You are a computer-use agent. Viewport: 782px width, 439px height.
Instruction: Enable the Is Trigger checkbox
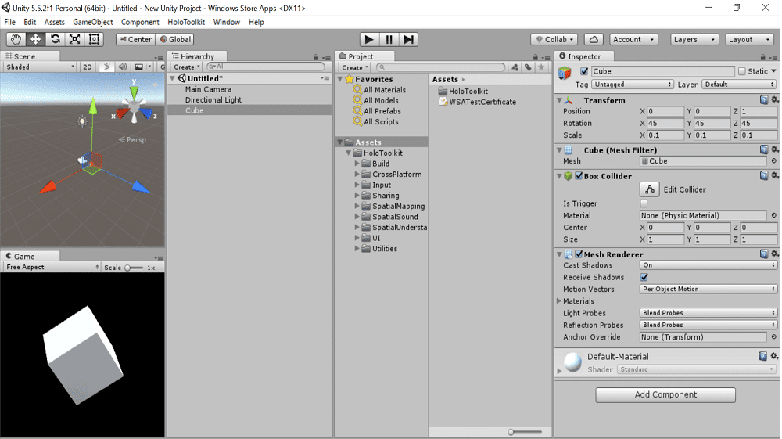tap(644, 203)
